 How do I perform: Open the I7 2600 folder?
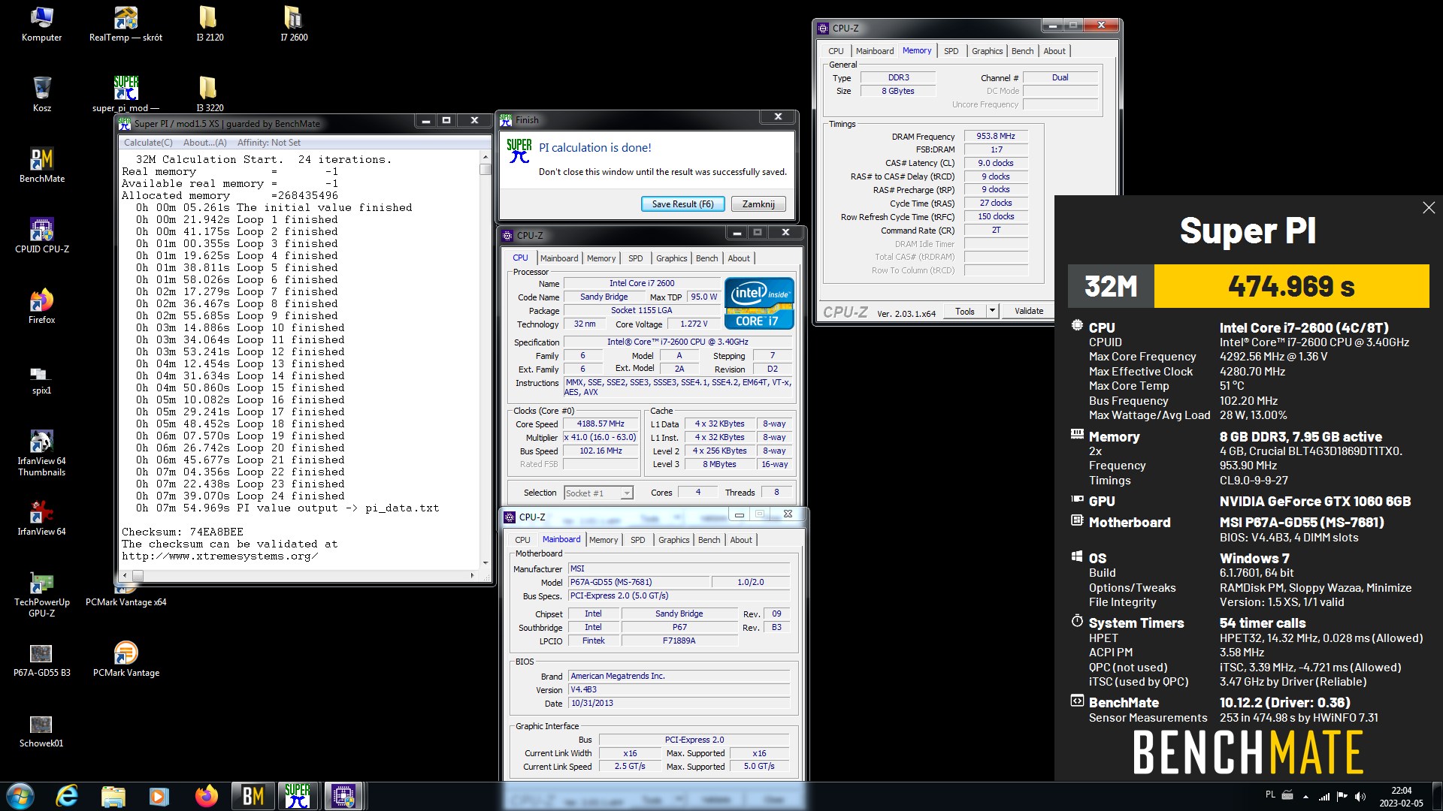point(294,25)
